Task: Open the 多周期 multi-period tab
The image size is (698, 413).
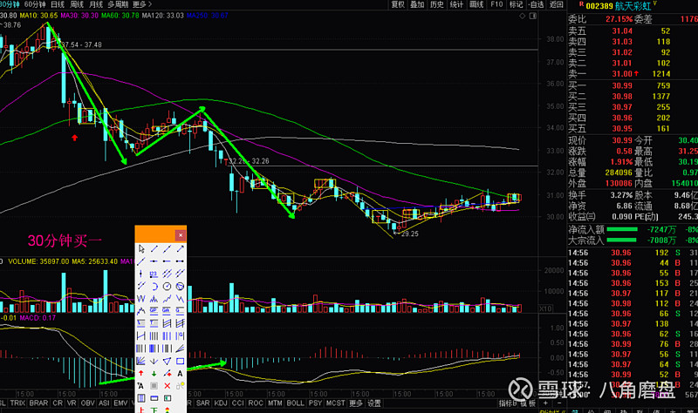Action: coord(118,4)
